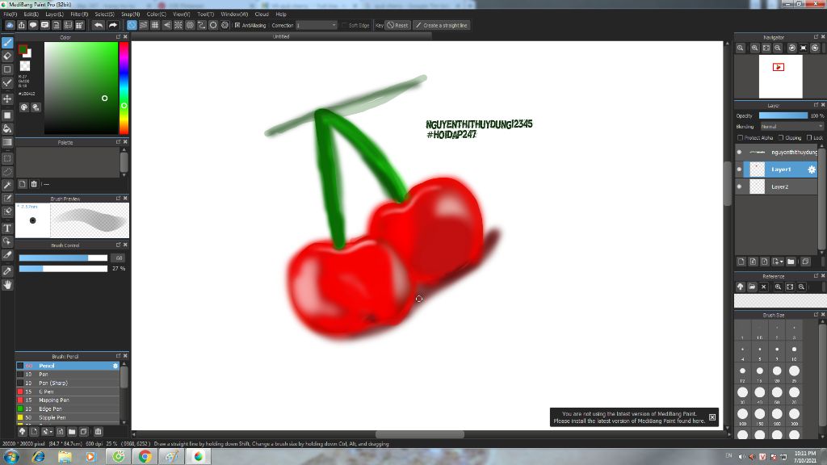Open the Snap menu
Screen dimensions: 827x465
(130, 15)
